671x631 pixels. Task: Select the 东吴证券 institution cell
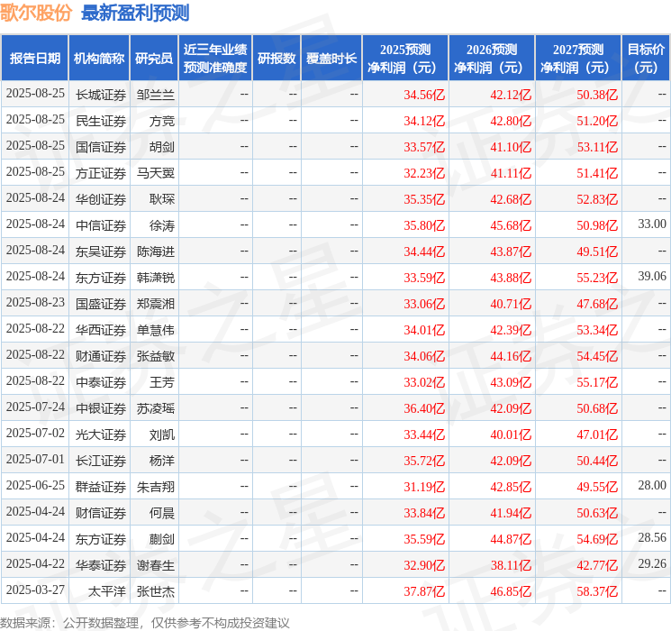coord(101,251)
